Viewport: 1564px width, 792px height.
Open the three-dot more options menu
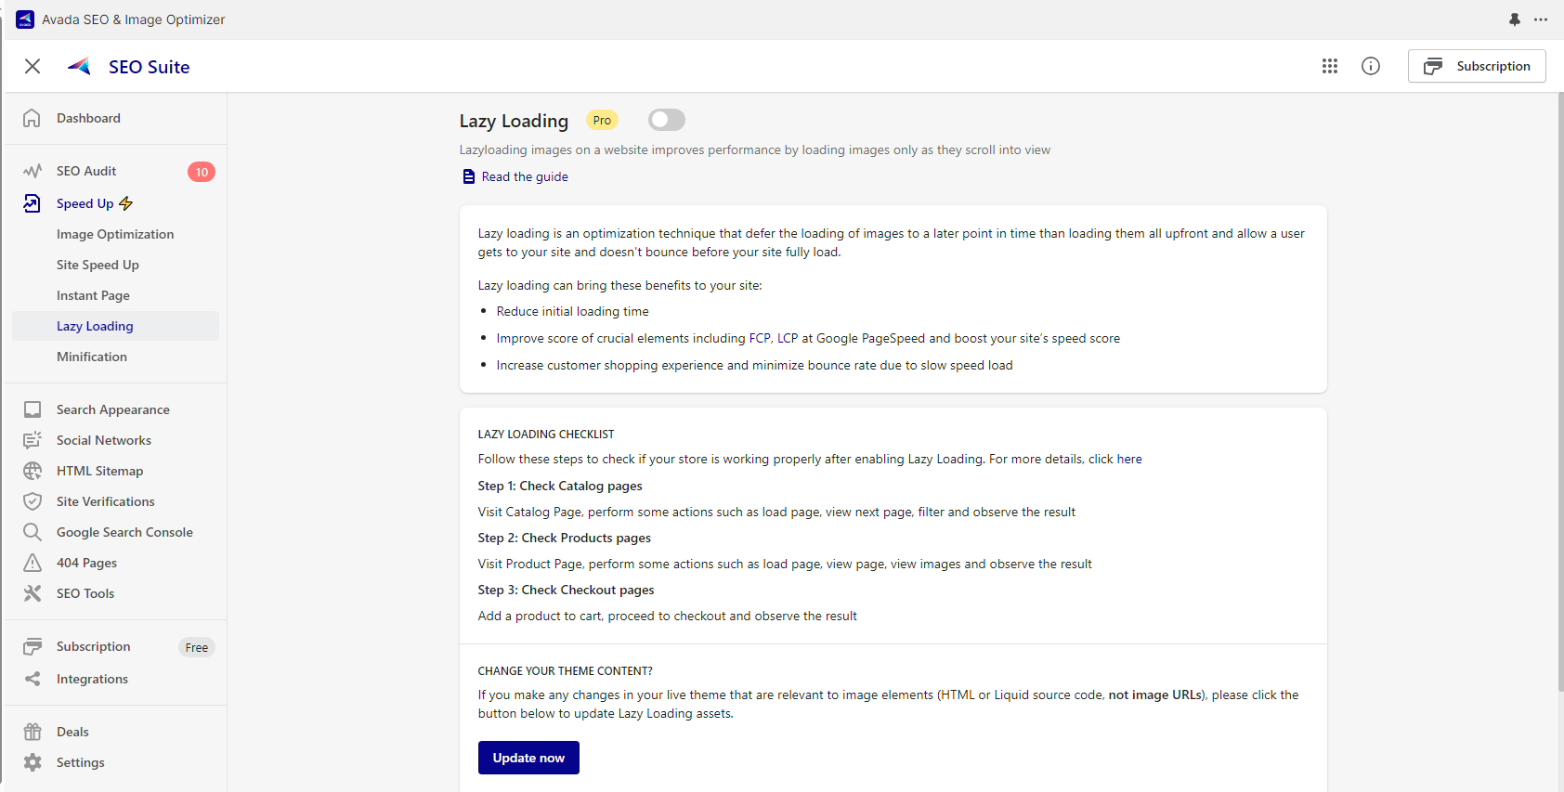(x=1541, y=19)
